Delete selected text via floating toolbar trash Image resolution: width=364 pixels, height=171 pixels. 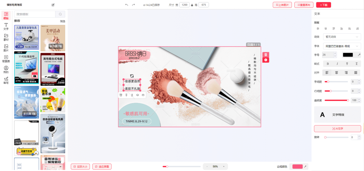pyautogui.click(x=121, y=95)
